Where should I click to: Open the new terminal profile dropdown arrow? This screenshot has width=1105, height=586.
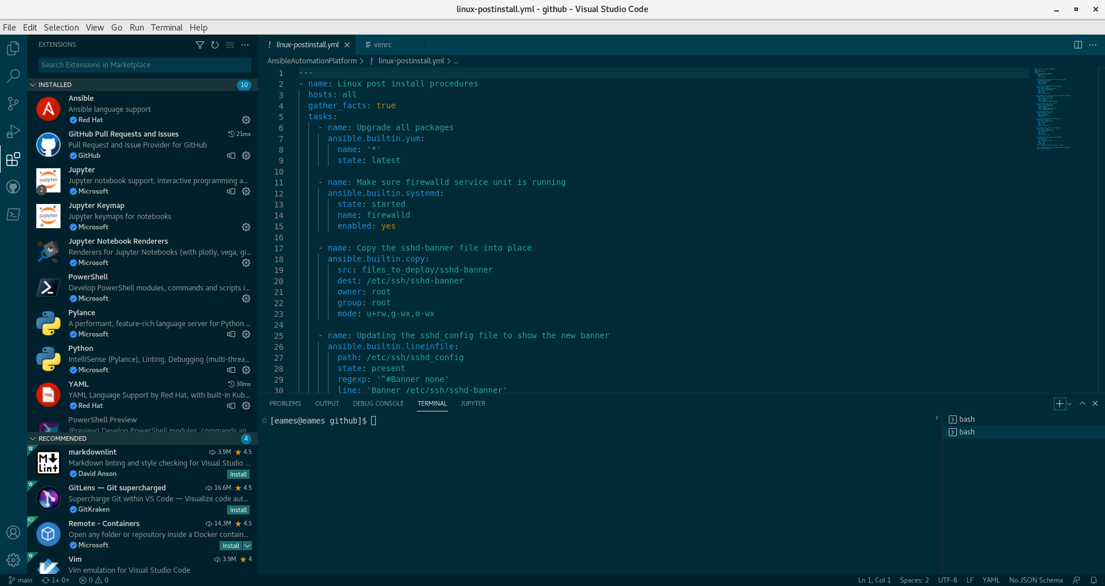(1069, 404)
